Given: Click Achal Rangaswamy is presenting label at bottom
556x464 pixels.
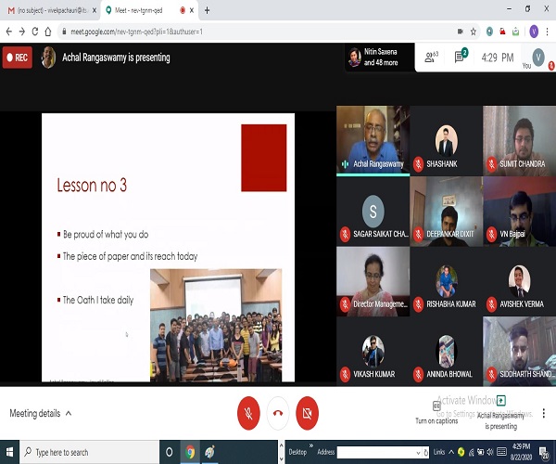Looking at the screenshot, I should coord(500,413).
